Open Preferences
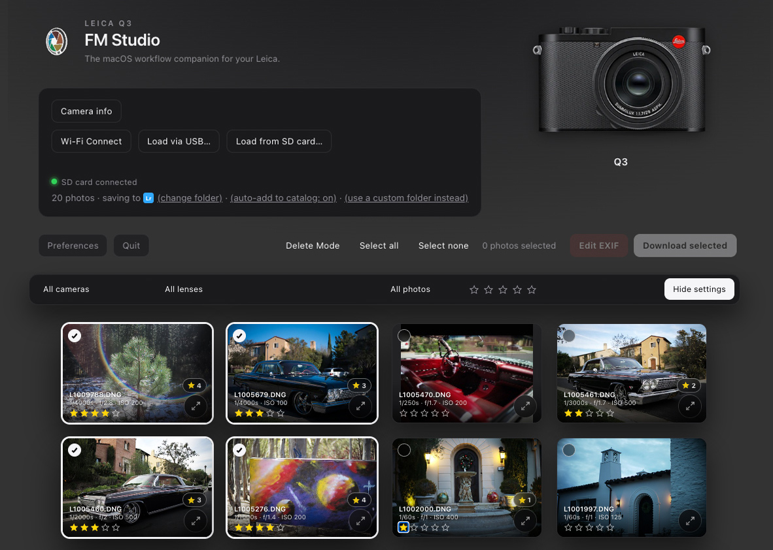773x550 pixels. [73, 246]
